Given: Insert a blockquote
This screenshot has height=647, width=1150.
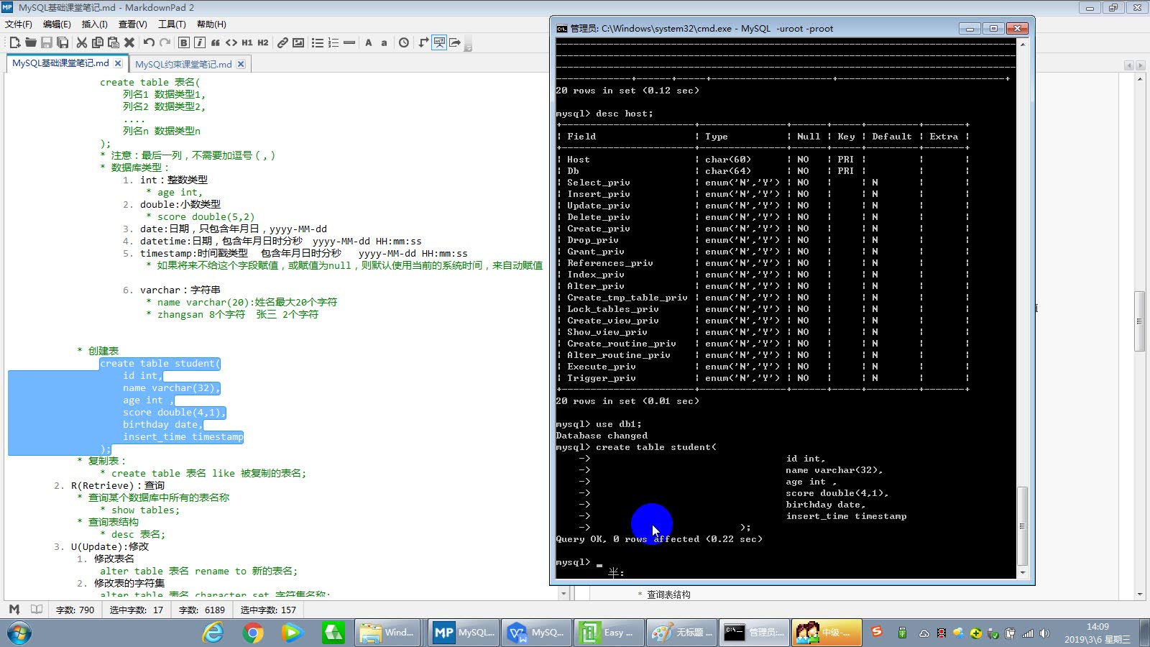Looking at the screenshot, I should click(x=216, y=42).
